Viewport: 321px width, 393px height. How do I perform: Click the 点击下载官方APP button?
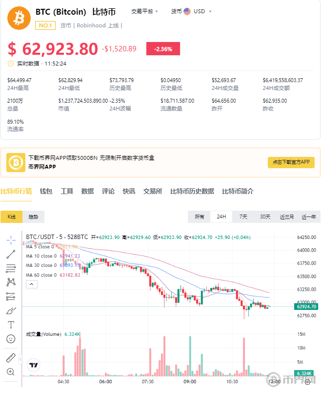(x=291, y=163)
